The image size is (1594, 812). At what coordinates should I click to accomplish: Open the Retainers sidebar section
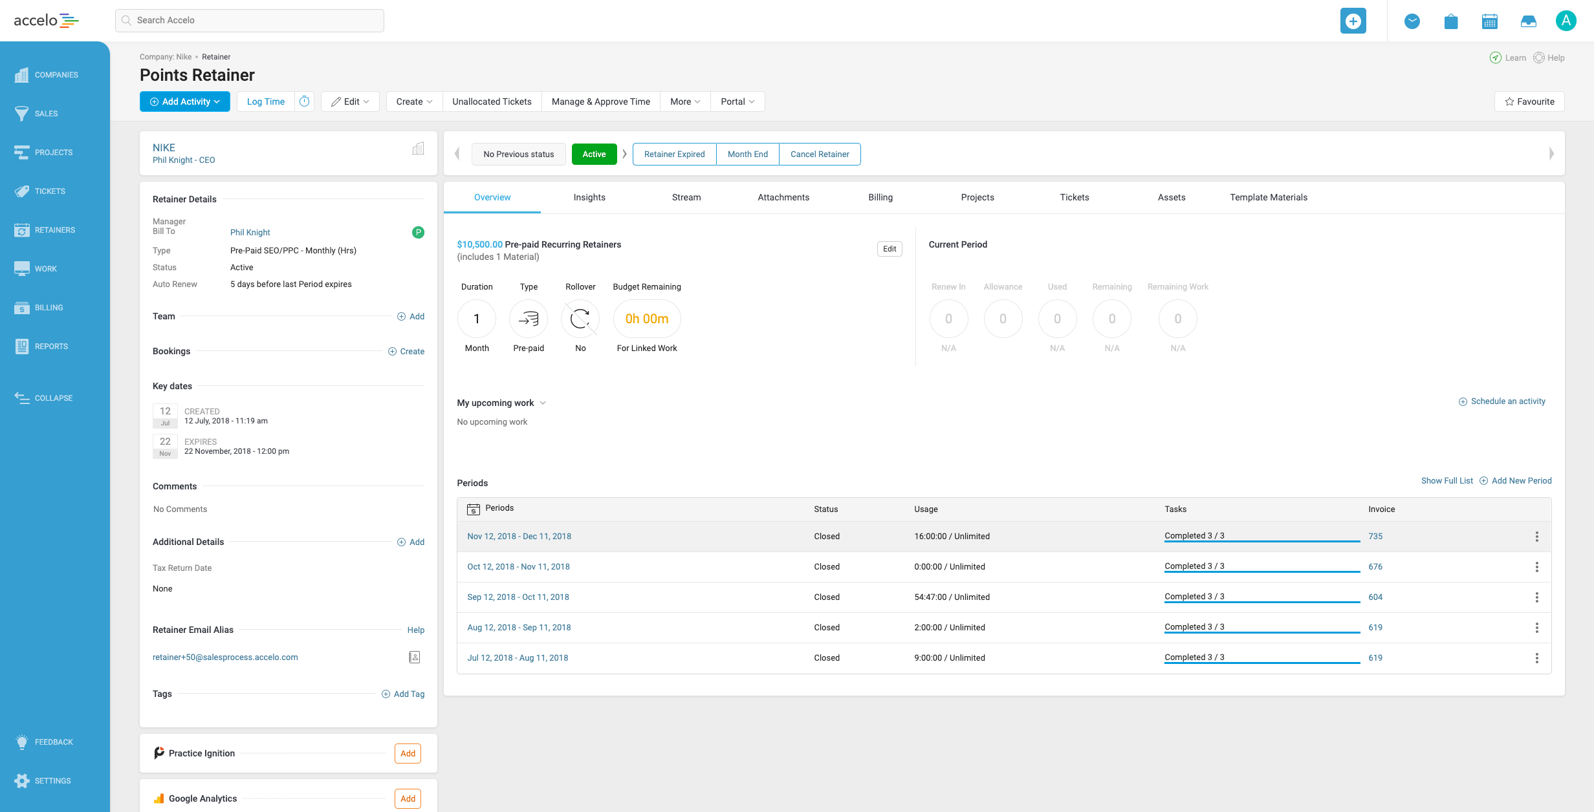(54, 230)
